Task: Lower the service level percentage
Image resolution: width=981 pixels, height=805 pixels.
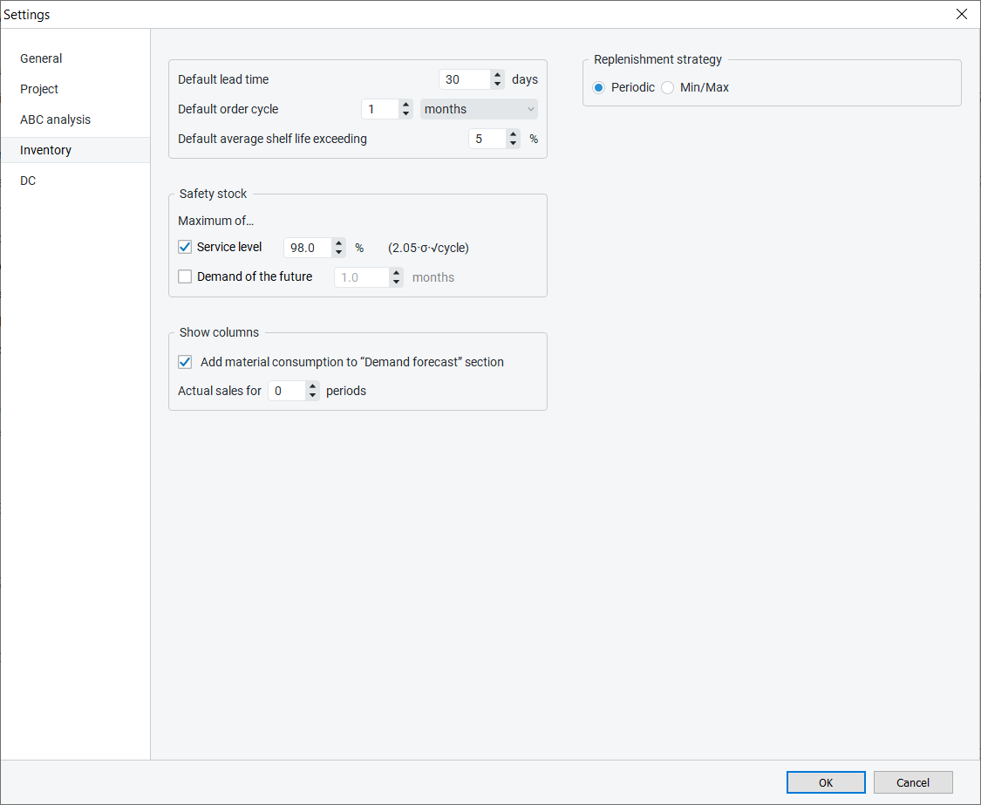Action: 338,253
